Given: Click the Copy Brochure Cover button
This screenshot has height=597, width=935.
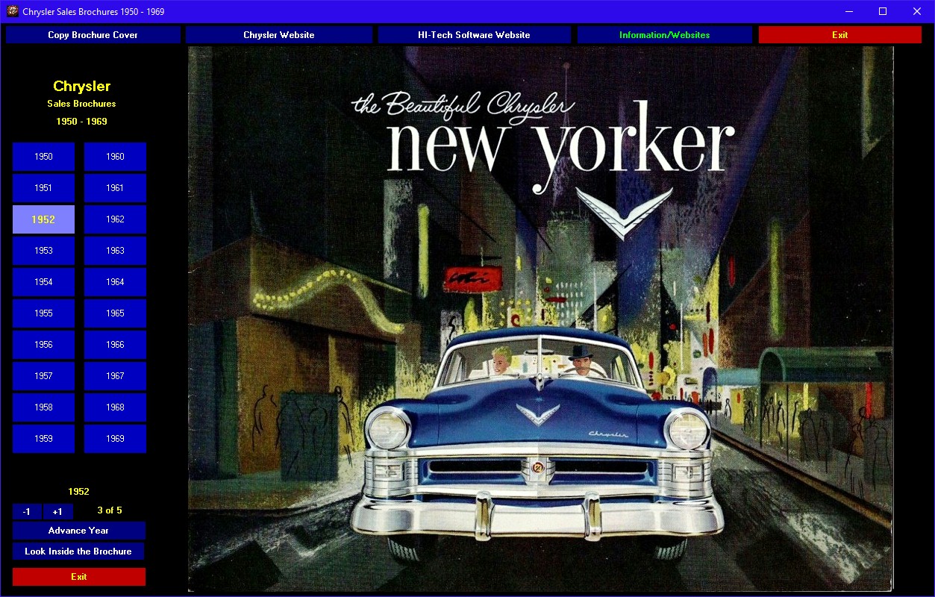Looking at the screenshot, I should pos(93,35).
